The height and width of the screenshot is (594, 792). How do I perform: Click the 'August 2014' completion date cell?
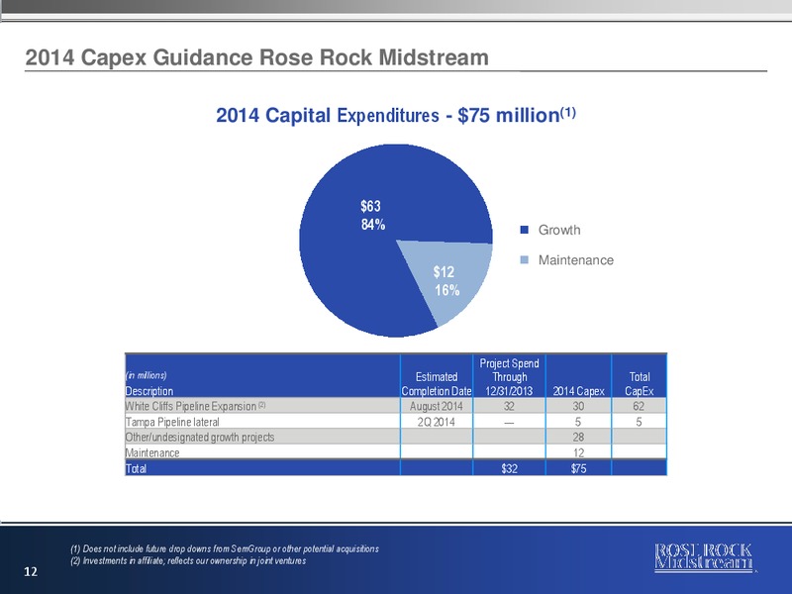(x=437, y=406)
